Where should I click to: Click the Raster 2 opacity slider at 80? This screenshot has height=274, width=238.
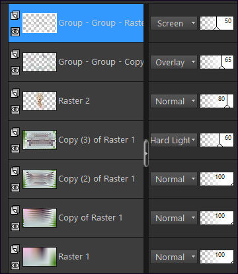(x=217, y=101)
